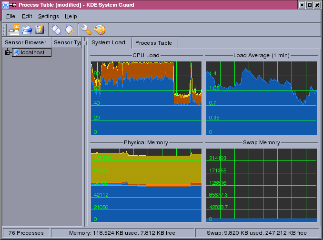The image size is (323, 240).
Task: Toggle the sticky pin in the title bar
Action: click(14, 5)
